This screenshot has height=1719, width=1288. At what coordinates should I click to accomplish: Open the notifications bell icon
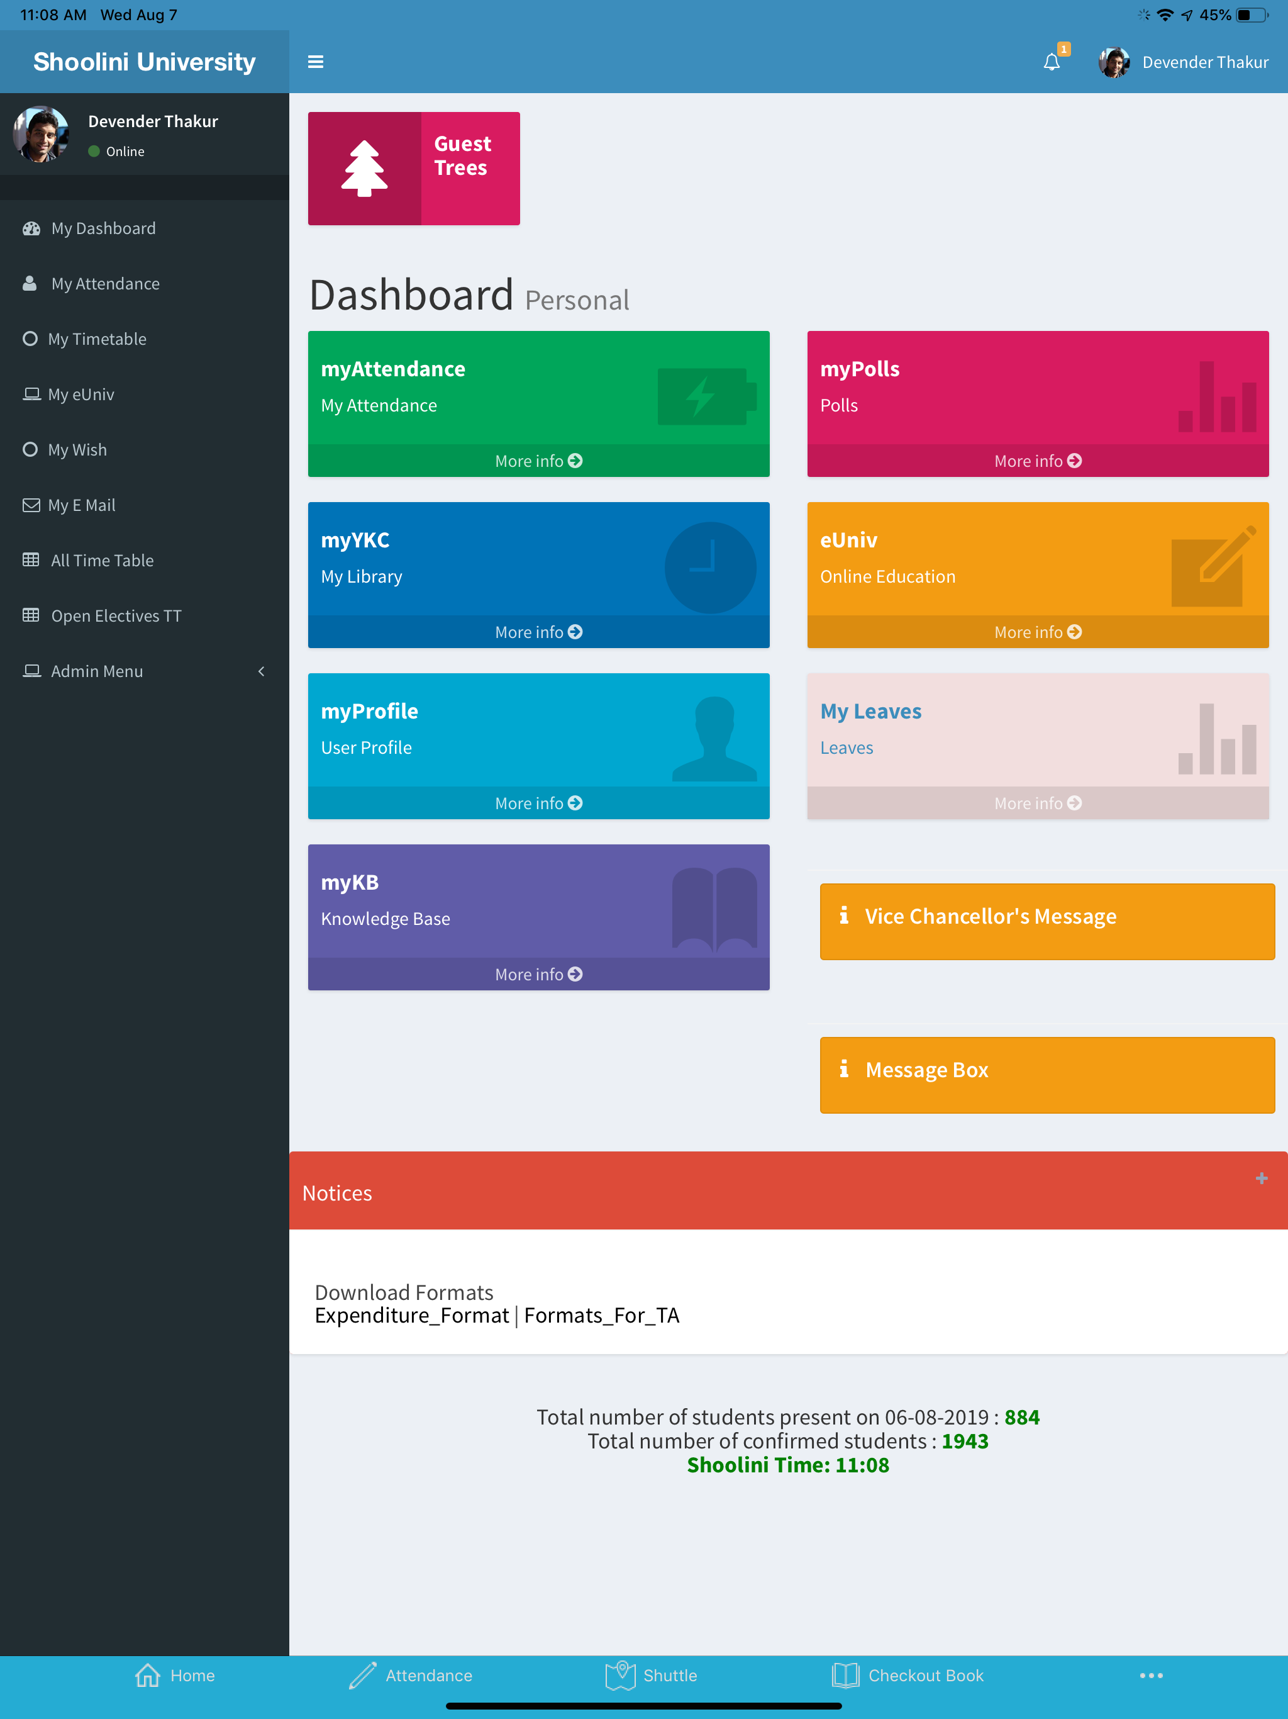(x=1052, y=62)
